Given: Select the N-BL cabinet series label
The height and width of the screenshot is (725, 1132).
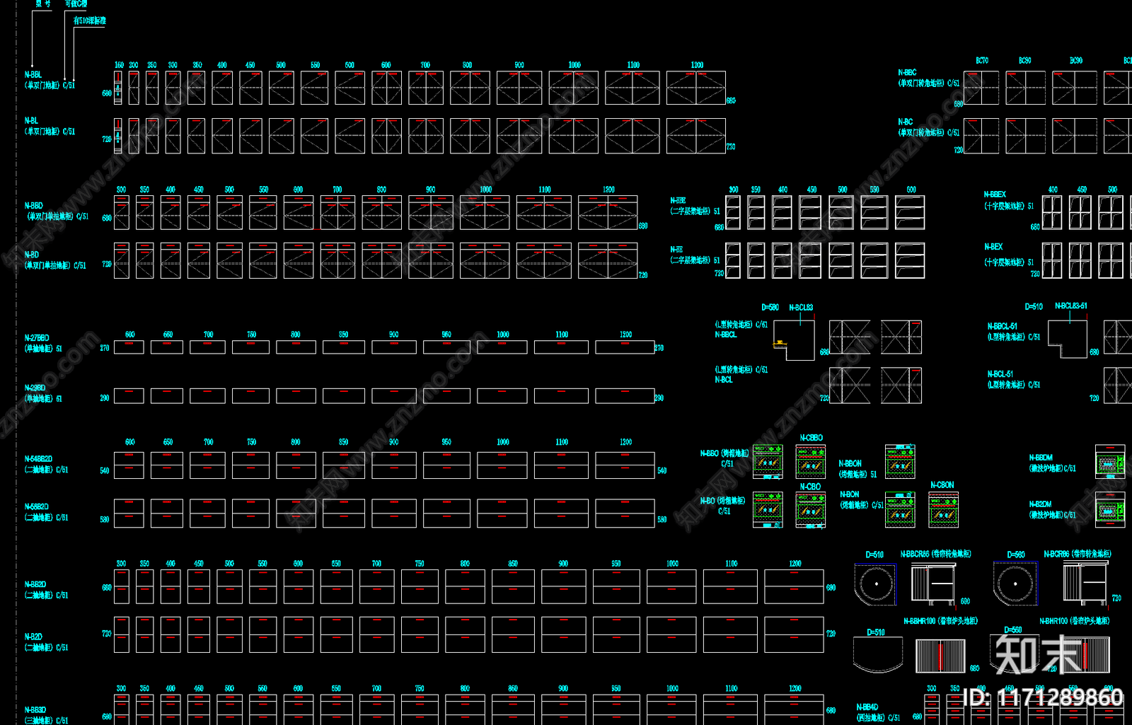Looking at the screenshot, I should click(31, 121).
